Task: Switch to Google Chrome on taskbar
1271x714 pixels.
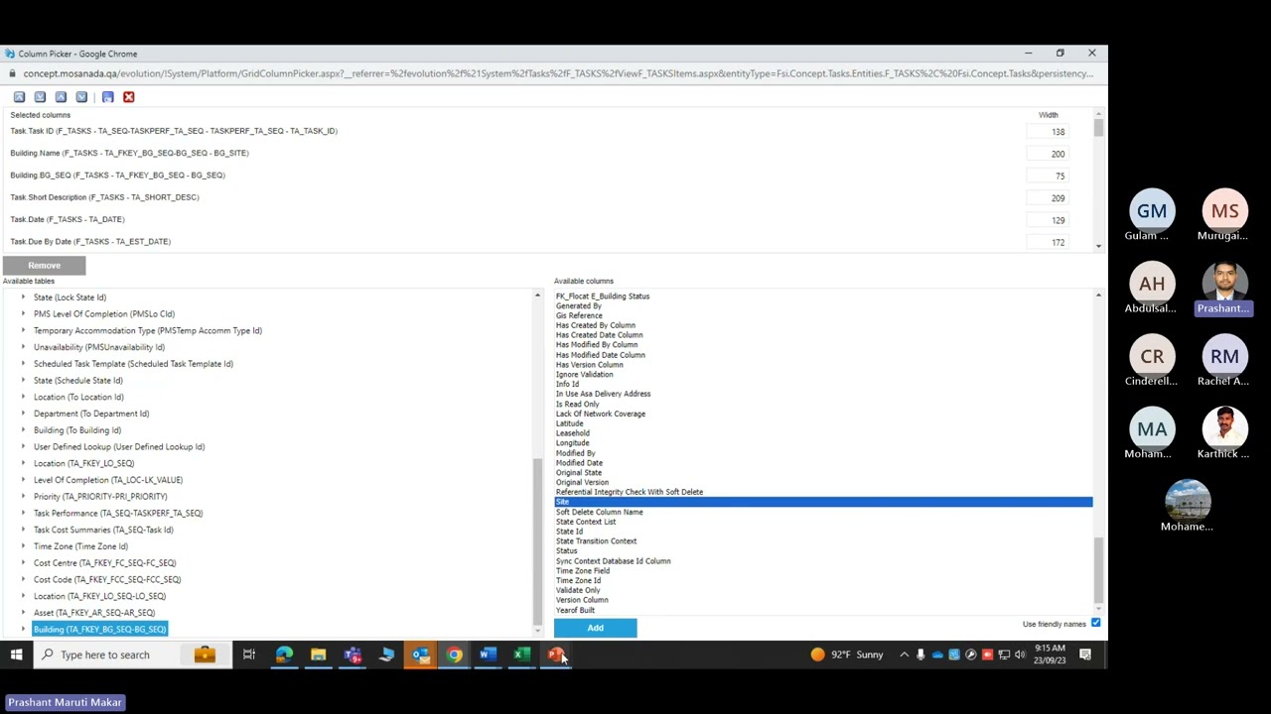Action: click(454, 654)
